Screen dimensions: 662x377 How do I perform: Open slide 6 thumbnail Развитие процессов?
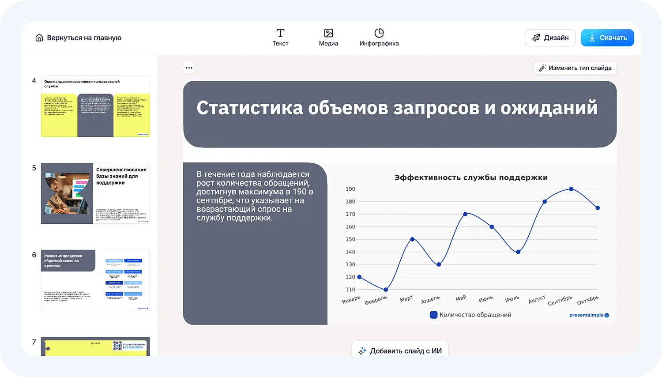[x=95, y=280]
